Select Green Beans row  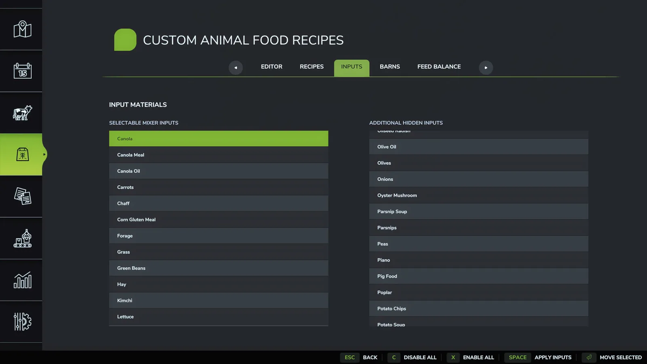(x=219, y=268)
